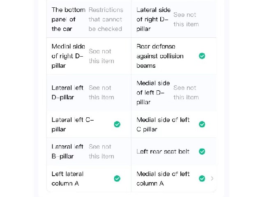Select the Lateral left B-pillar entry
Viewport: 263px width, 197px height.
pos(67,151)
